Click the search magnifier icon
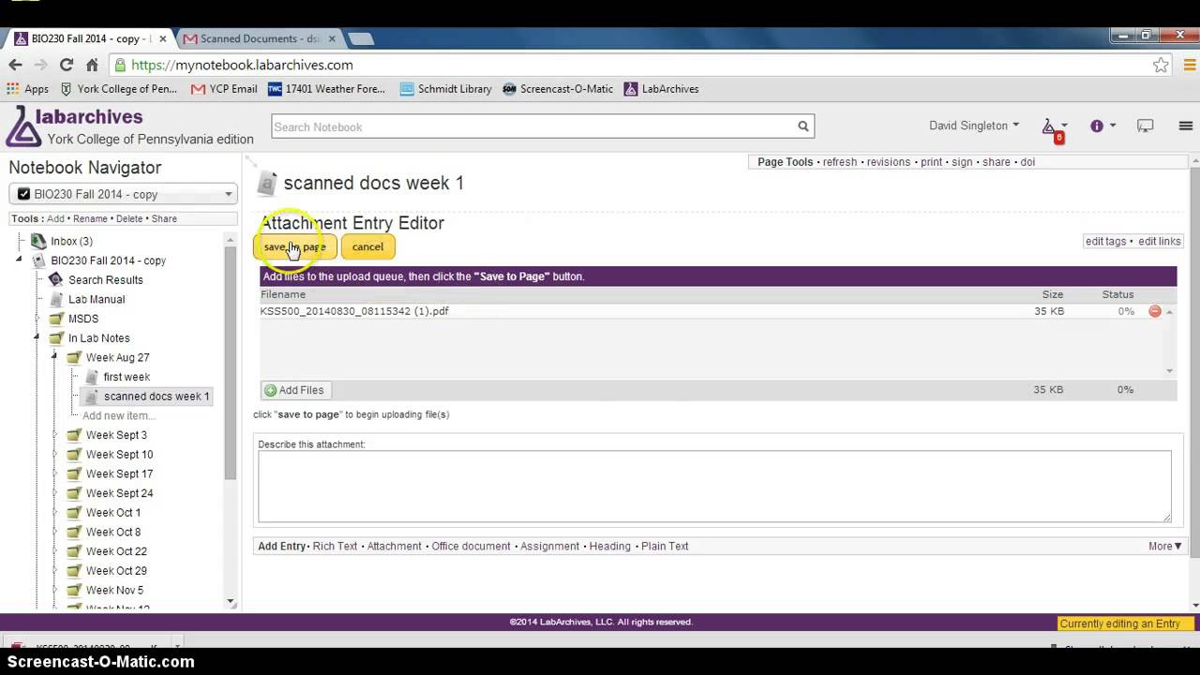 (x=802, y=127)
